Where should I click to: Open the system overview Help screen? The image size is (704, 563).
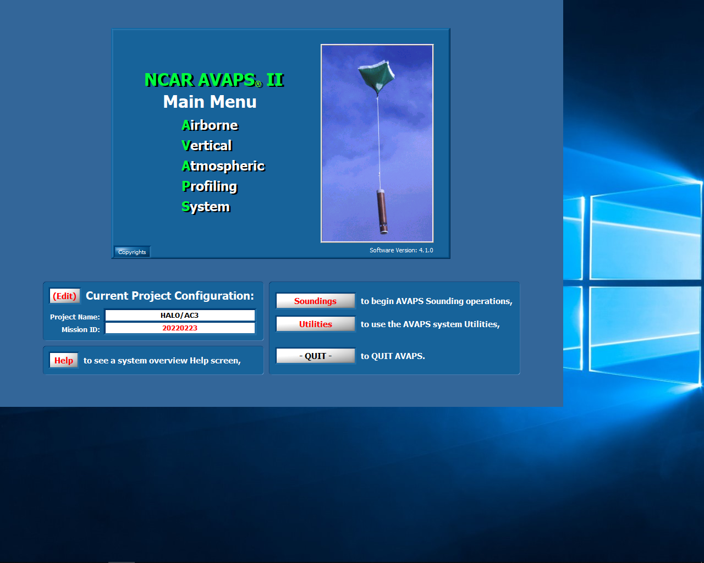(64, 360)
